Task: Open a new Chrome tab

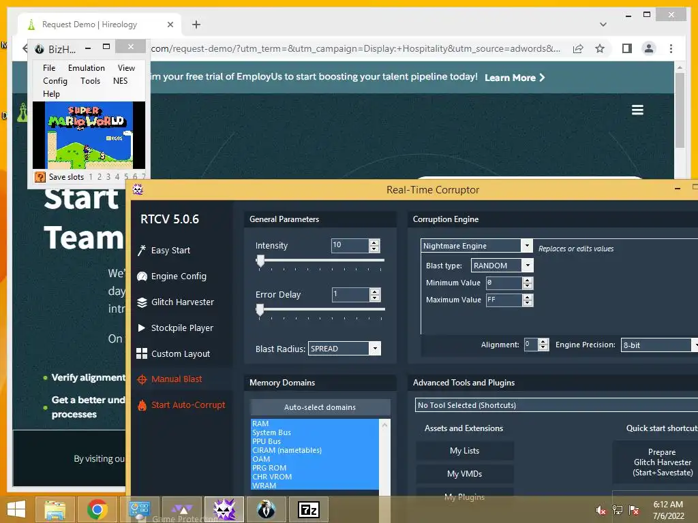Action: (196, 25)
